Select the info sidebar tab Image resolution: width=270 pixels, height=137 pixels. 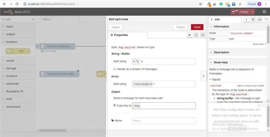225,20
